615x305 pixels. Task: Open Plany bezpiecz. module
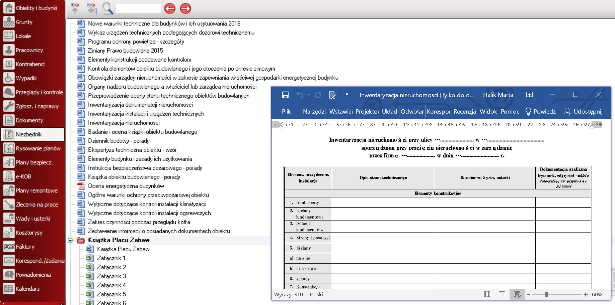pos(32,162)
